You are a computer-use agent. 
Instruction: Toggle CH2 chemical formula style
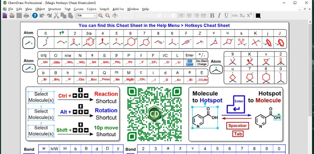[235, 16]
